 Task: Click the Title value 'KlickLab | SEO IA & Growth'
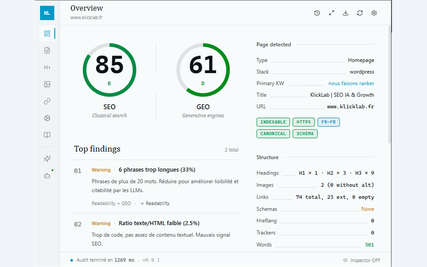[x=342, y=95]
